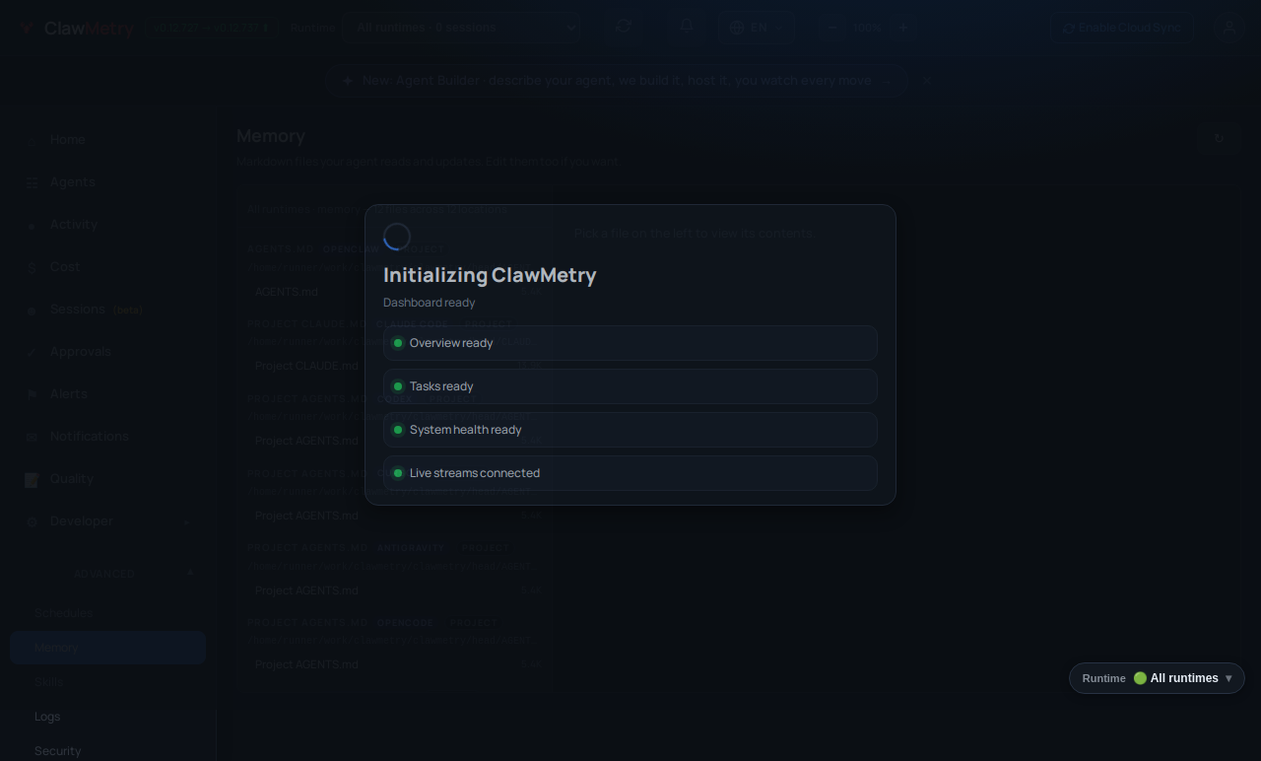The height and width of the screenshot is (761, 1261).
Task: Click the Memory page heading
Action: [271, 136]
